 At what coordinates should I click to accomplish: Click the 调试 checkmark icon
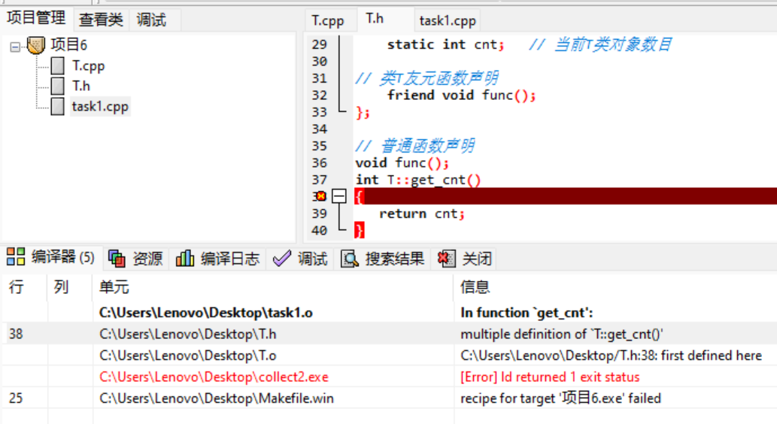(x=282, y=258)
